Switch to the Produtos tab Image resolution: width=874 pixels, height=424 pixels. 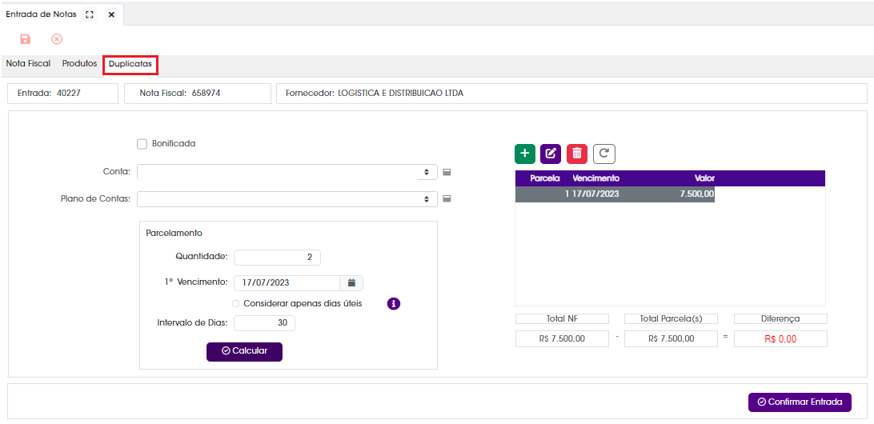pyautogui.click(x=80, y=64)
